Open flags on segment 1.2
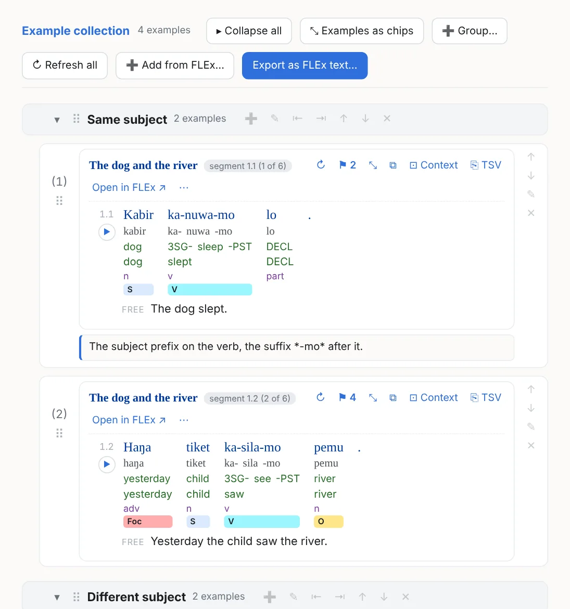Image resolution: width=570 pixels, height=609 pixels. (x=347, y=397)
